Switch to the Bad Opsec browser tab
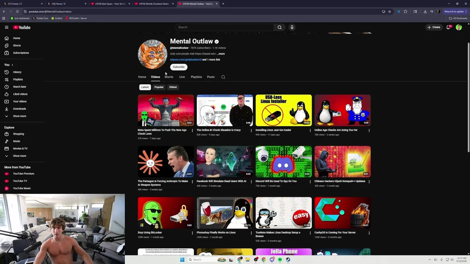Viewport: 470px width, 264px height. (x=111, y=4)
